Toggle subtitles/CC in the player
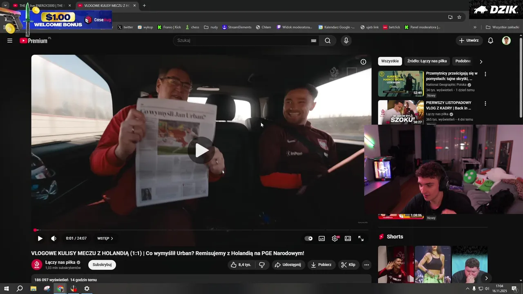This screenshot has height=294, width=523. pos(322,238)
